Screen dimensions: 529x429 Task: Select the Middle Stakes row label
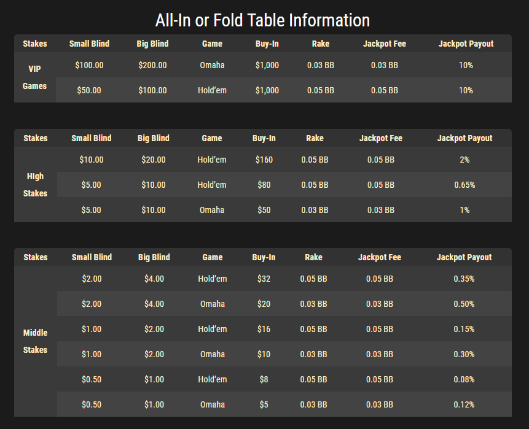point(35,341)
